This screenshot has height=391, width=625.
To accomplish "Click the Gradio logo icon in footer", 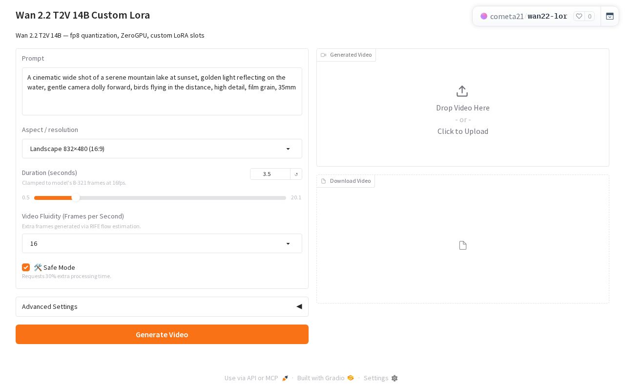I will [350, 378].
